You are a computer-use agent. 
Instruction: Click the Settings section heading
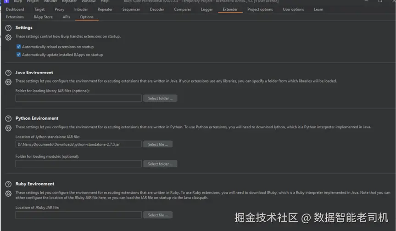tap(24, 27)
